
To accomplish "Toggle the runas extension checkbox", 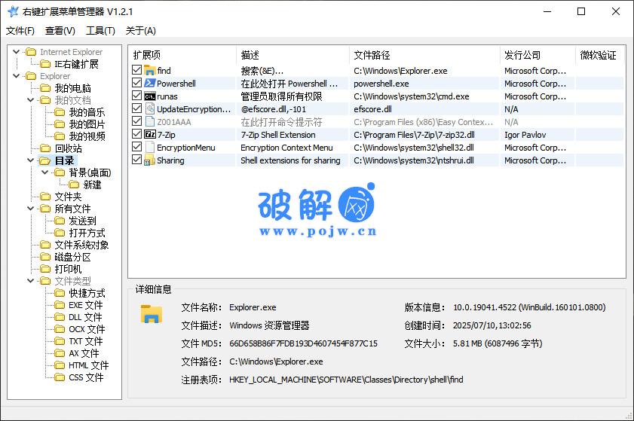I will pyautogui.click(x=136, y=96).
